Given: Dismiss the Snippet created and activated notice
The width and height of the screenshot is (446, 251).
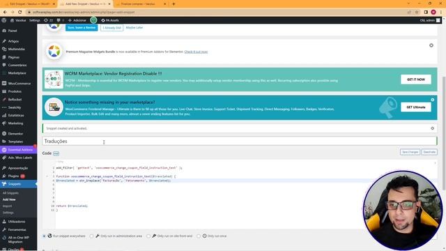Looking at the screenshot, I should pyautogui.click(x=432, y=128).
